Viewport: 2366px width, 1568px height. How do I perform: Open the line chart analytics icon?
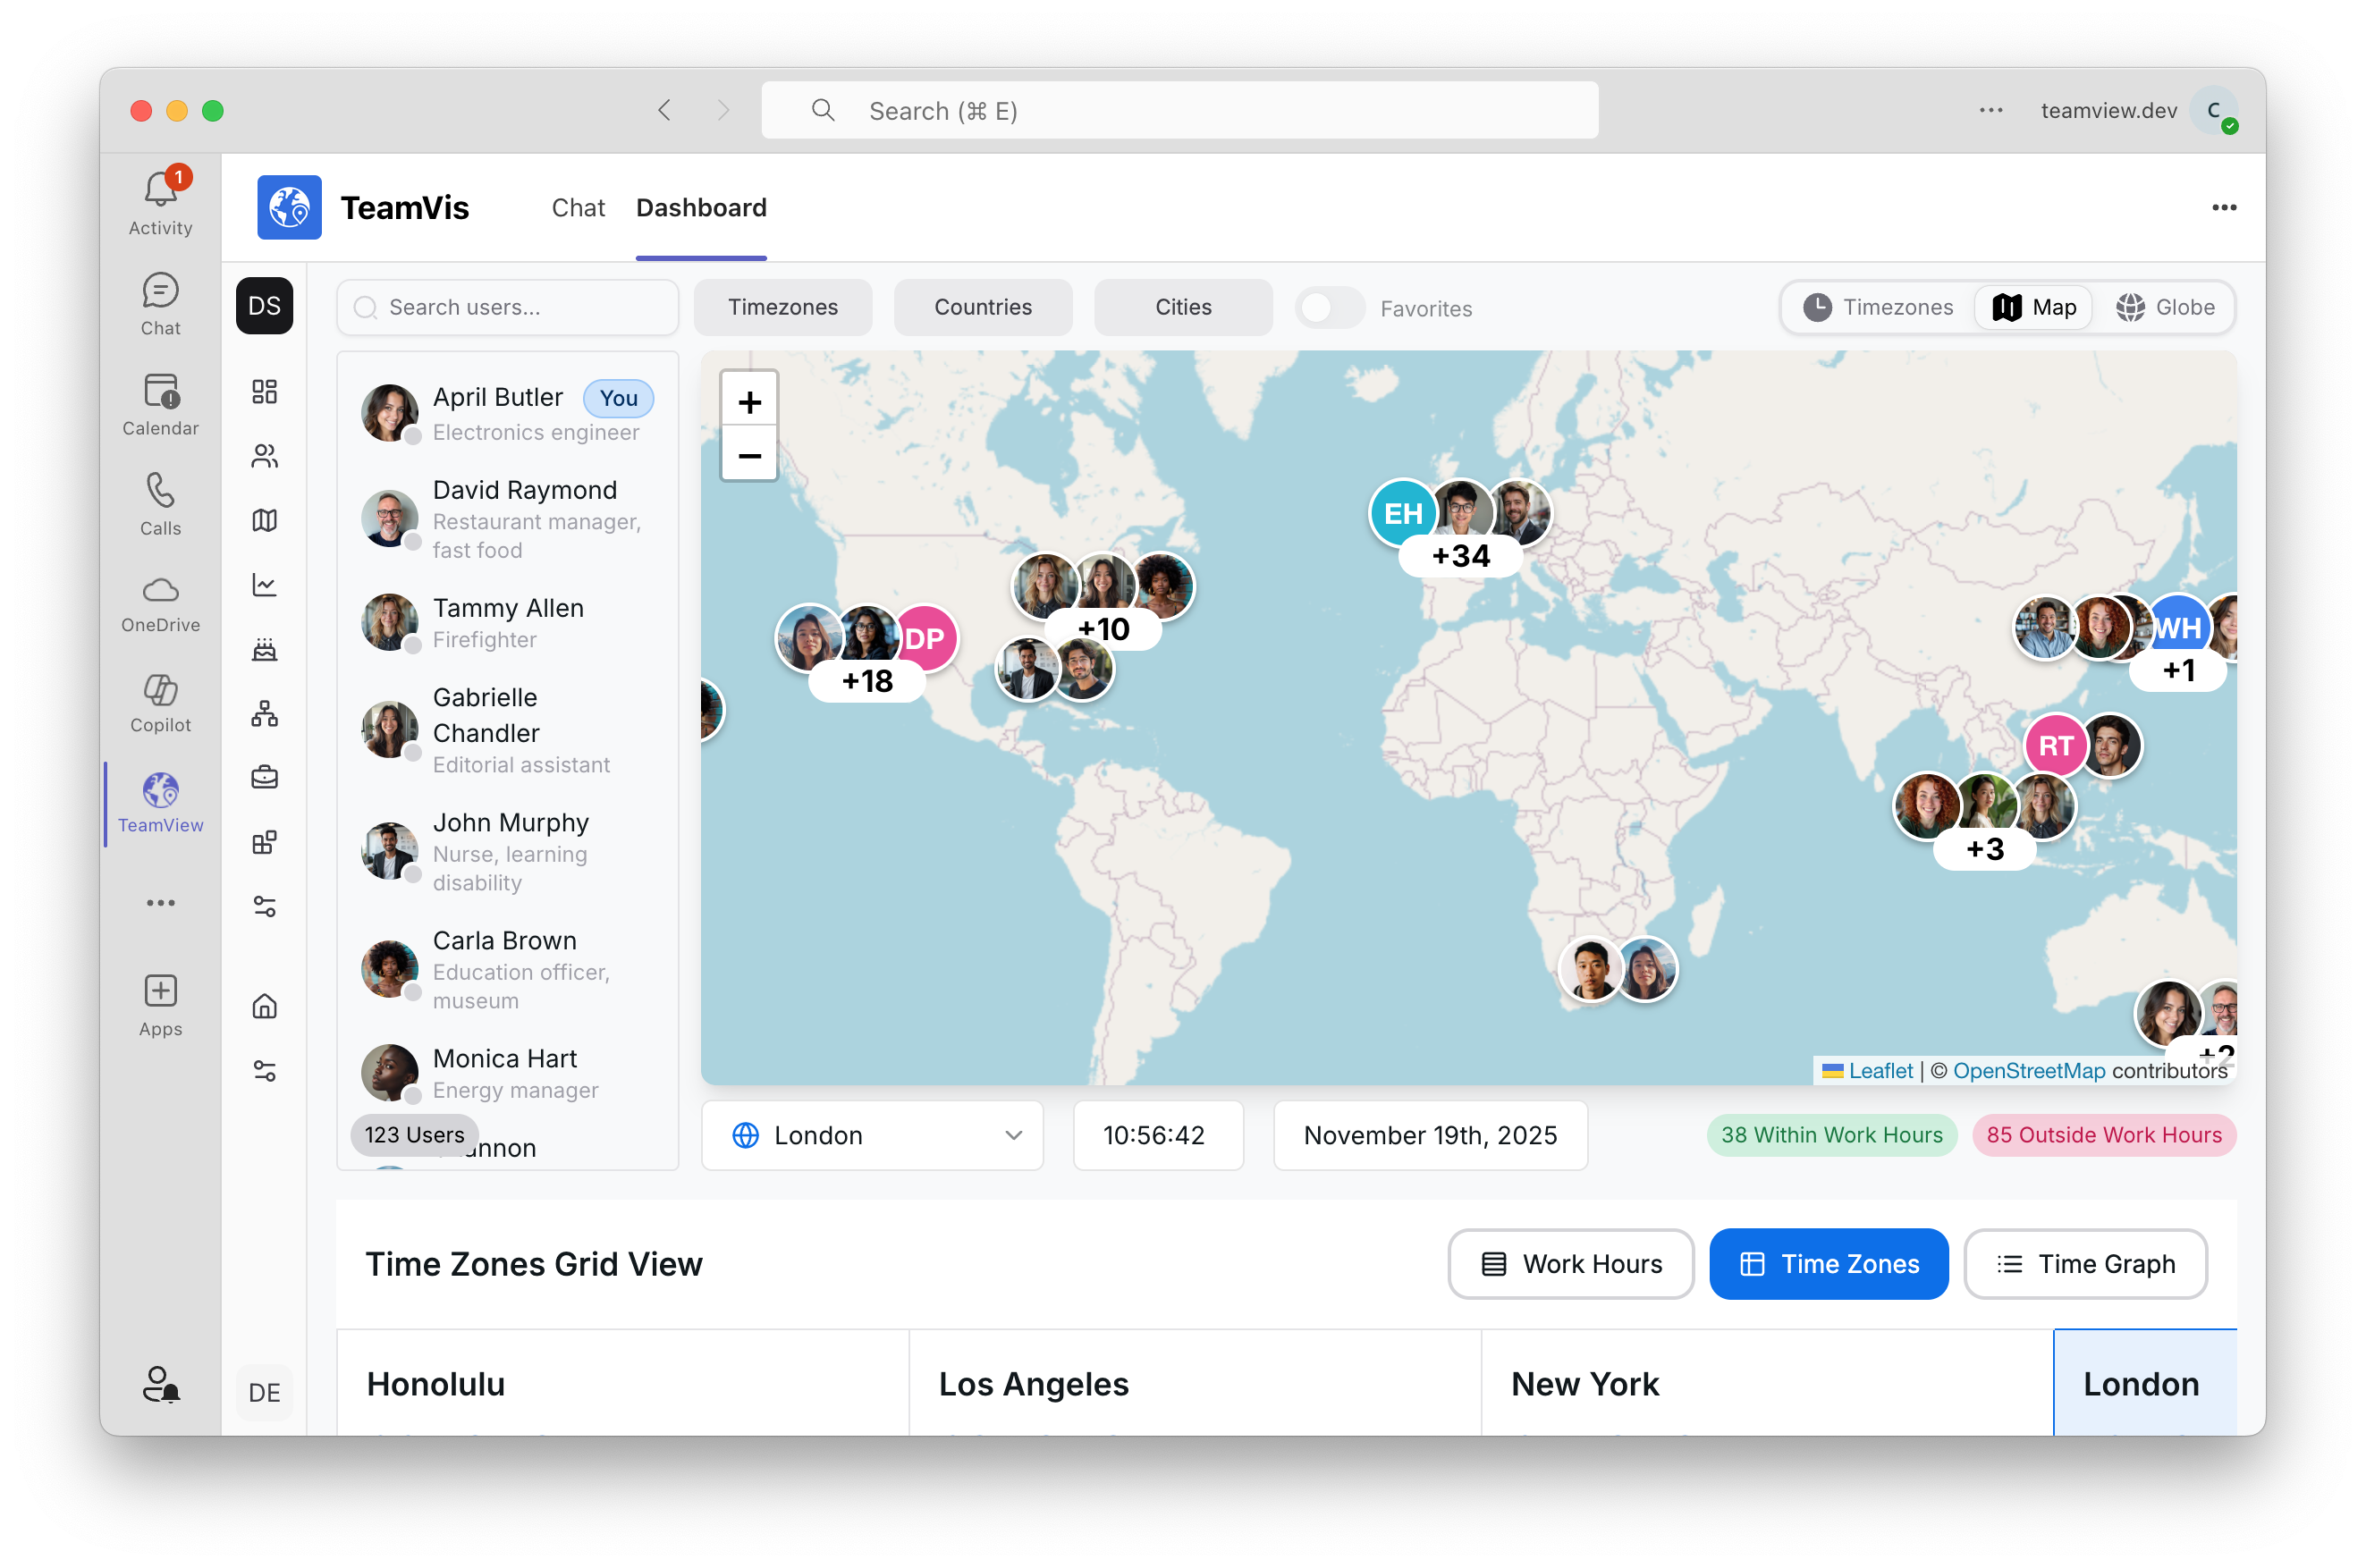pyautogui.click(x=264, y=585)
